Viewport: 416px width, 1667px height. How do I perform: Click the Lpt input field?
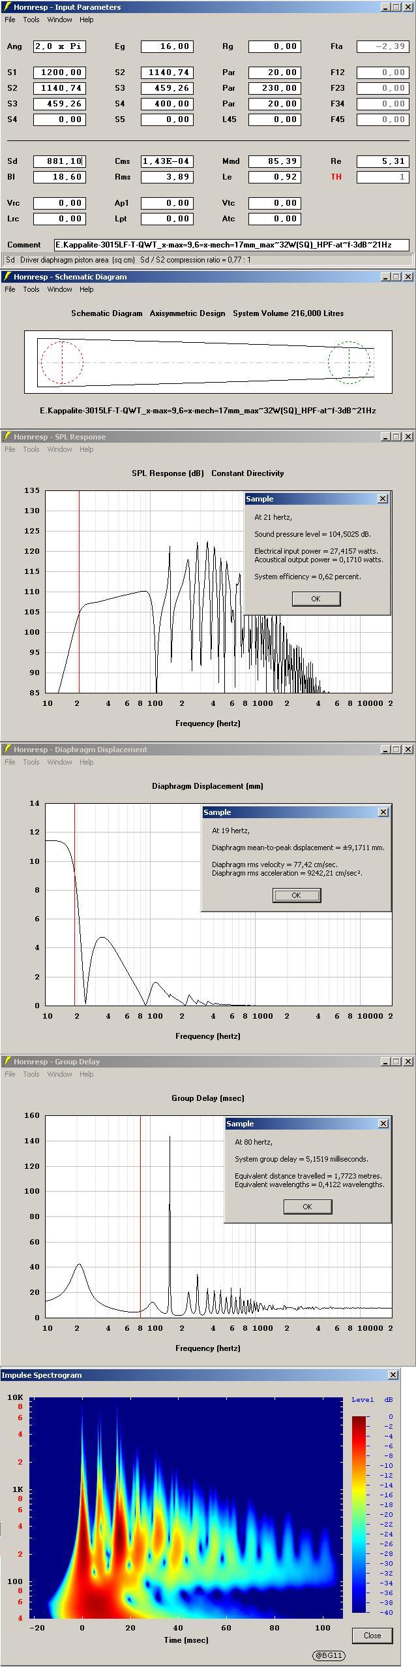click(x=167, y=219)
